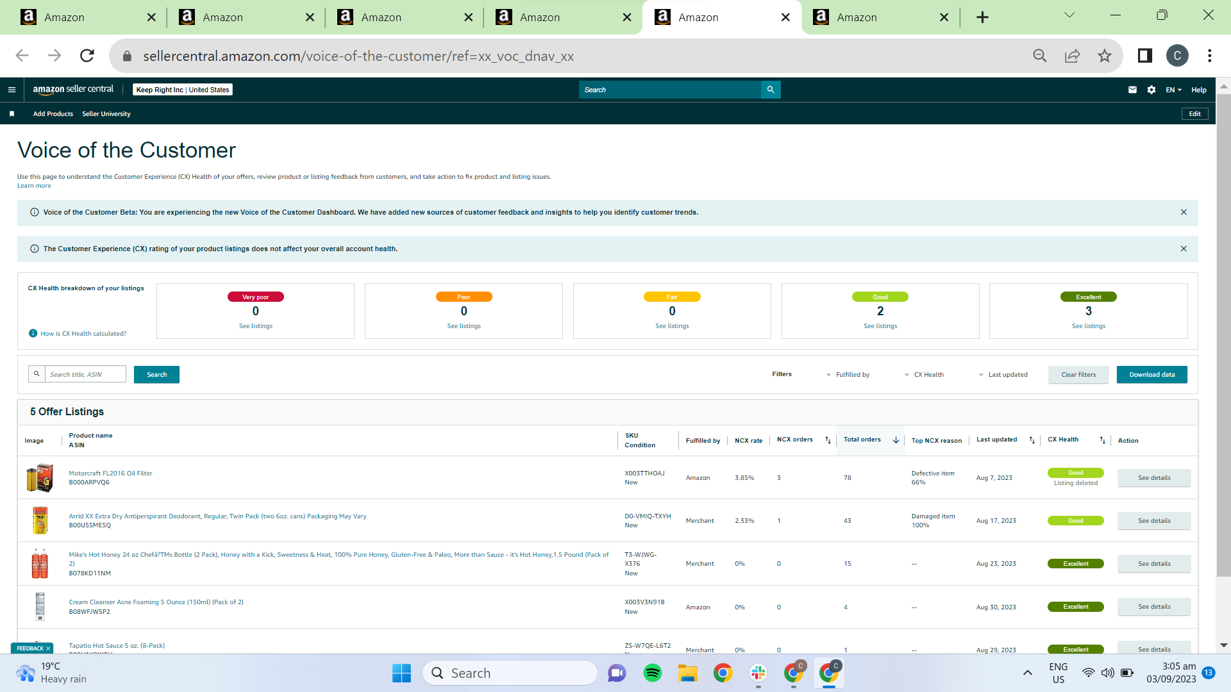Click the page vertical scrollbar down arrow
This screenshot has height=692, width=1231.
coord(1223,645)
